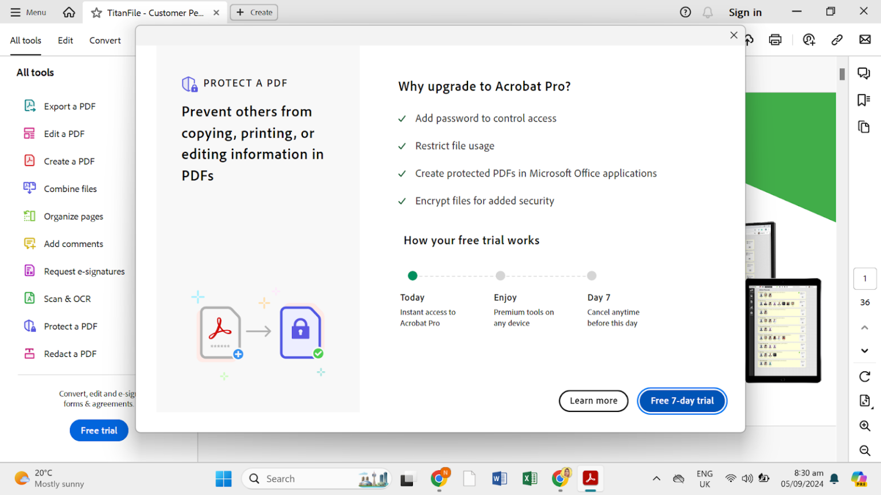The width and height of the screenshot is (881, 495).
Task: Rotate the current page
Action: coord(864,376)
